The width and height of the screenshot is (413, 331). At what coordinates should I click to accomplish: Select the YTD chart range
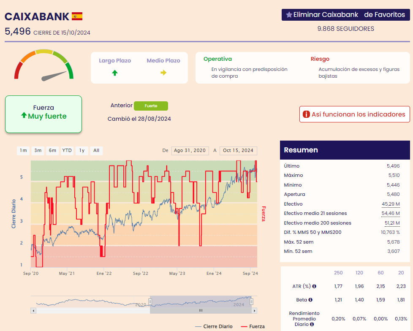[67, 151]
